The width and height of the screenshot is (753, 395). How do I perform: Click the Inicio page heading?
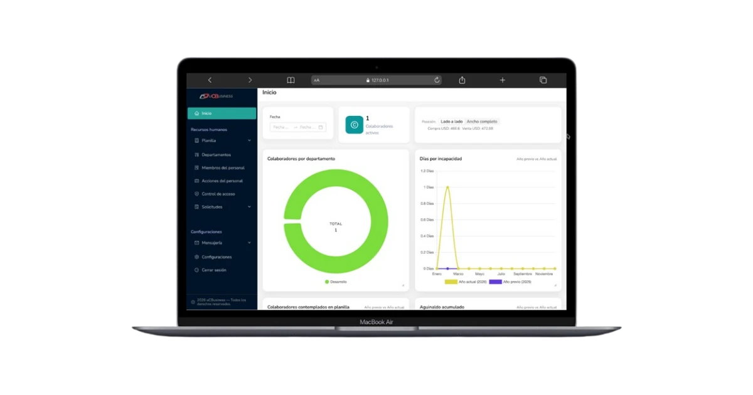coord(269,92)
